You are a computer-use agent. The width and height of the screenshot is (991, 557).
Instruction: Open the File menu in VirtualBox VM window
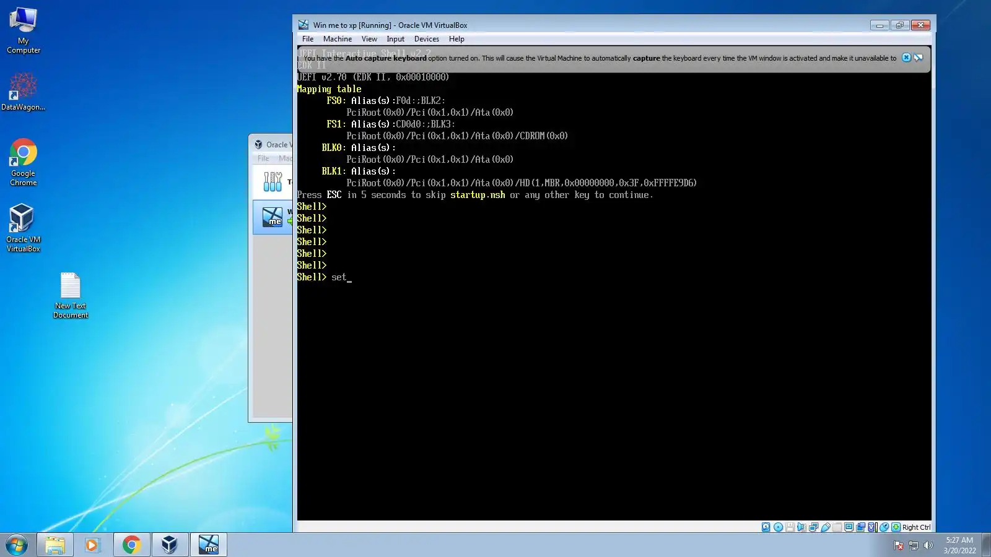tap(308, 39)
